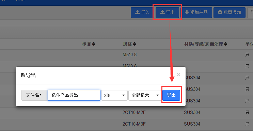Click the document icon in the dialog title
The width and height of the screenshot is (253, 131).
pos(23,75)
